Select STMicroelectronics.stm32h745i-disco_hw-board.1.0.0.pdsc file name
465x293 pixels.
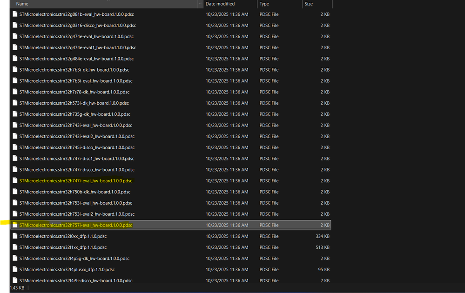[77, 147]
